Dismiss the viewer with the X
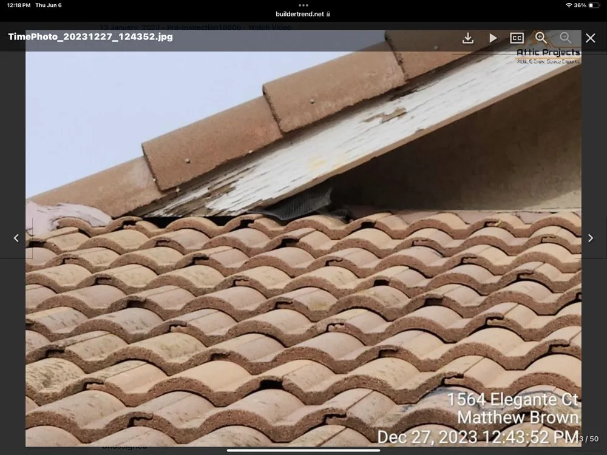The image size is (607, 455). click(x=590, y=38)
